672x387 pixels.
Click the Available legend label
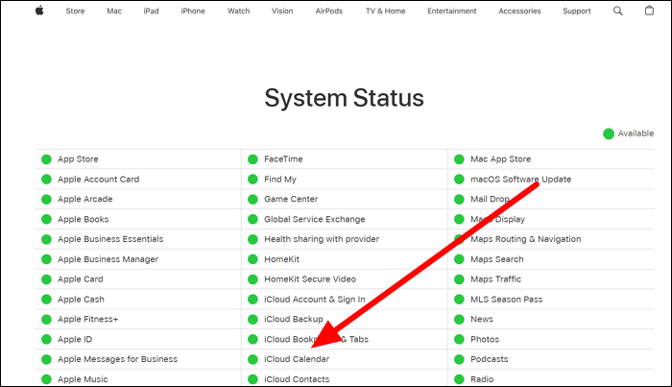click(x=636, y=133)
